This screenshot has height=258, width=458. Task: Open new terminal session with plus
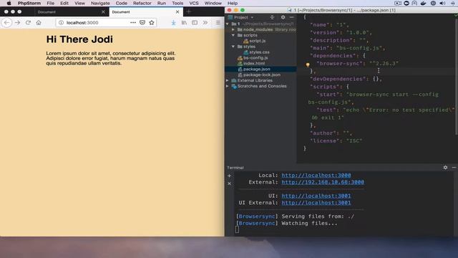tap(229, 176)
